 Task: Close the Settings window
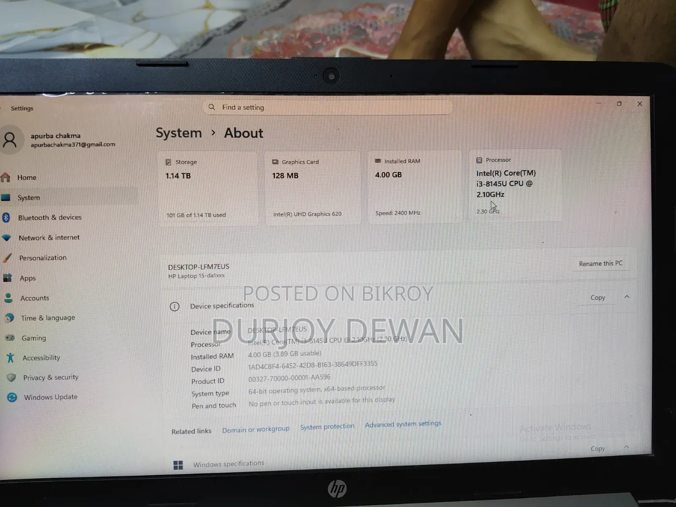tap(640, 104)
